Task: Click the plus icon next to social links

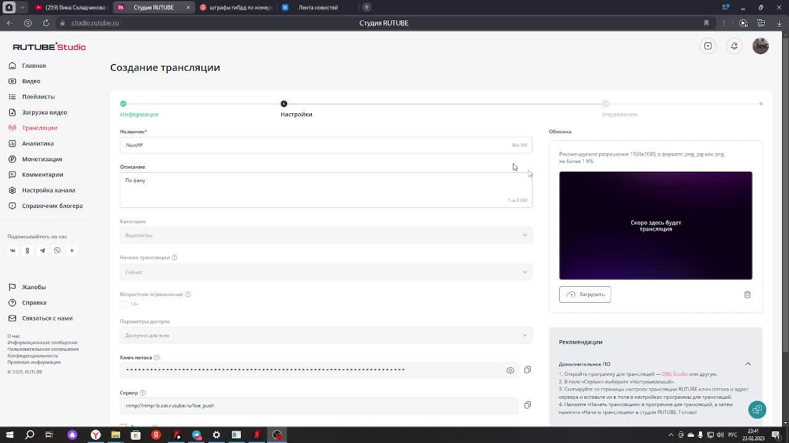Action: [72, 250]
